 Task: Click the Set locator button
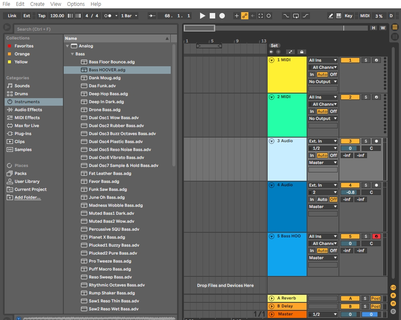pos(274,46)
